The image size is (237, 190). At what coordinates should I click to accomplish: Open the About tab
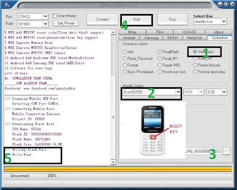219,32
